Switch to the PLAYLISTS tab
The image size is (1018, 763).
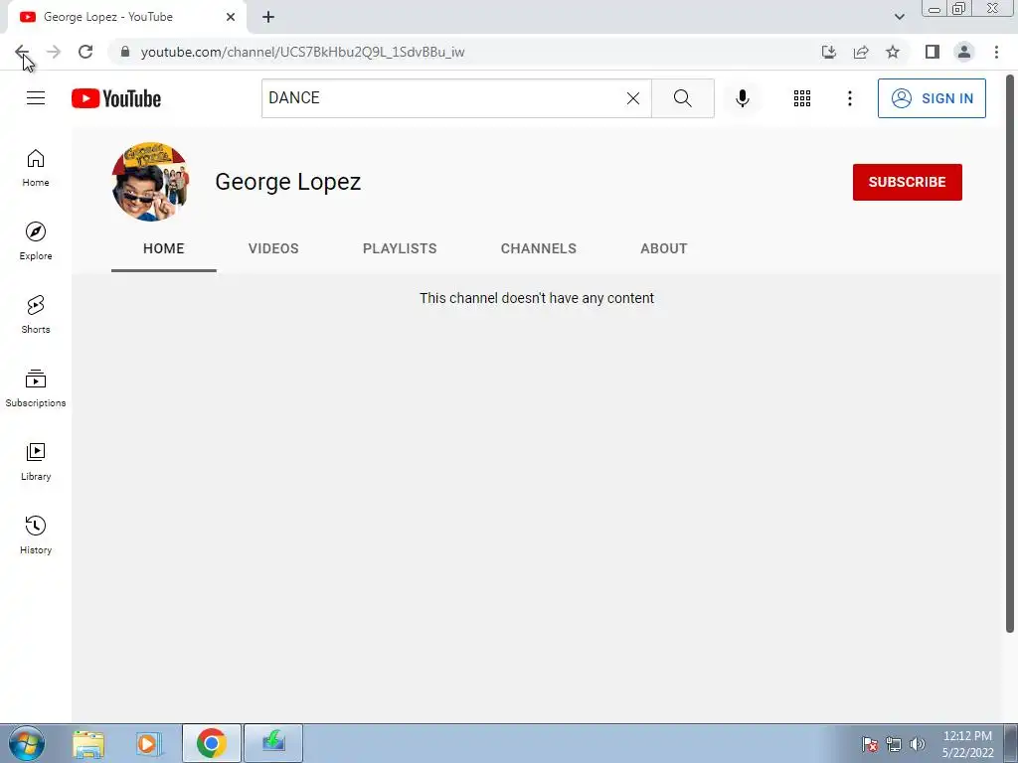coord(400,248)
